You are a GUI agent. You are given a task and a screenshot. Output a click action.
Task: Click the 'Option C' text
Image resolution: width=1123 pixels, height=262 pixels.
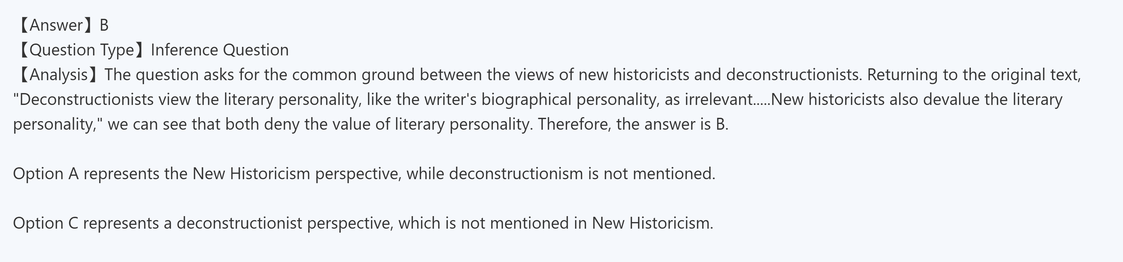click(x=46, y=223)
